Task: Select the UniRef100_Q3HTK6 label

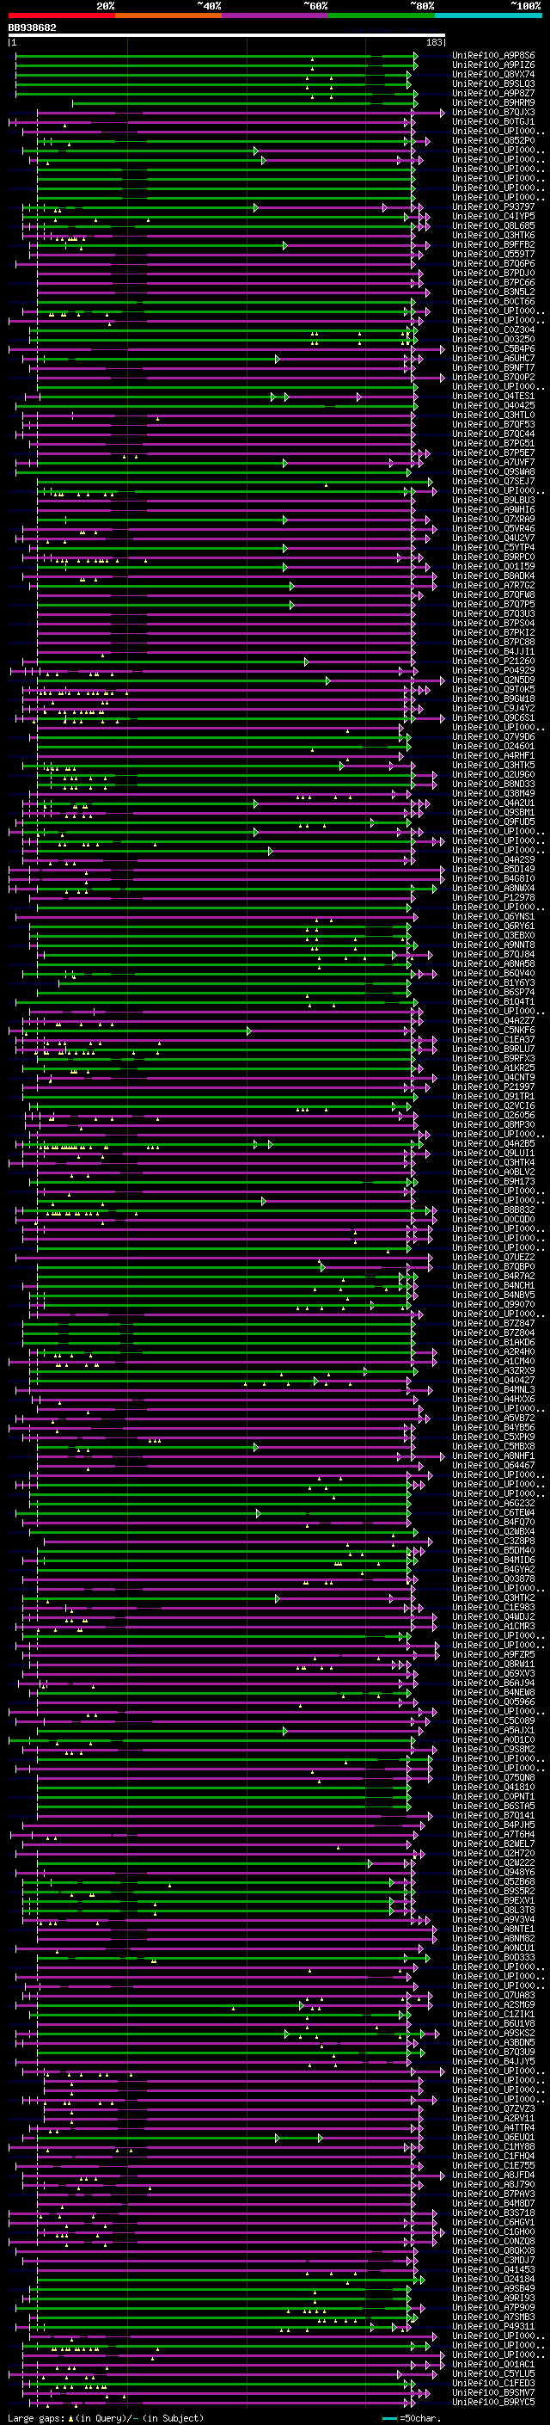Action: pyautogui.click(x=493, y=236)
